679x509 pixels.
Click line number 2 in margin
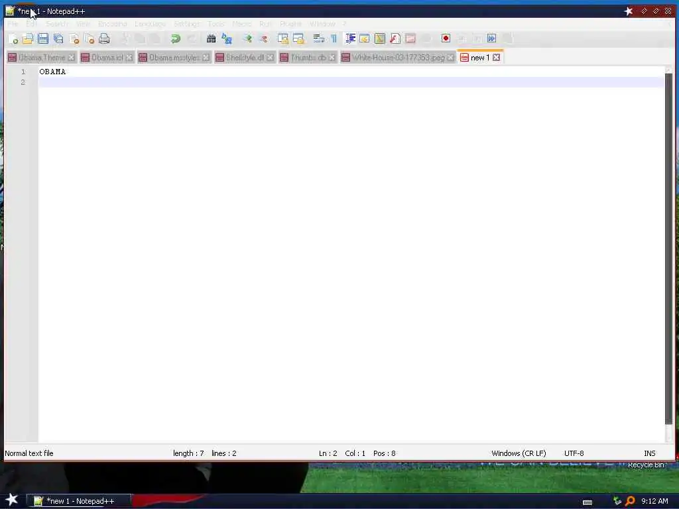[x=23, y=82]
